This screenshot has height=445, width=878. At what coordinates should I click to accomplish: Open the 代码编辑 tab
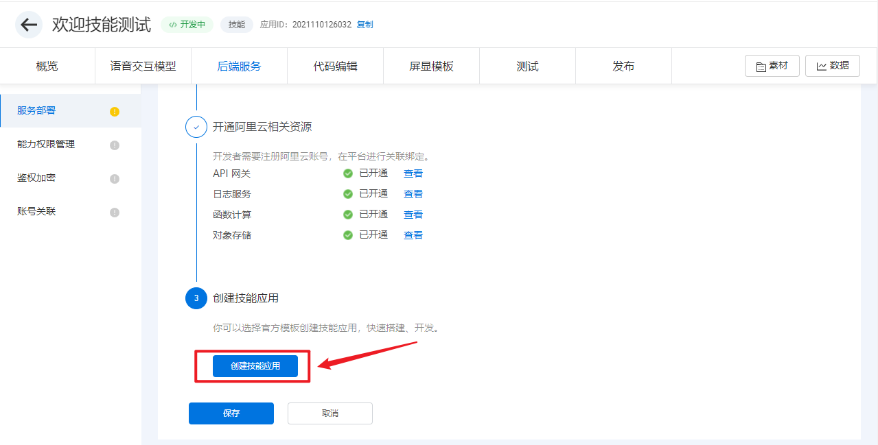coord(335,67)
